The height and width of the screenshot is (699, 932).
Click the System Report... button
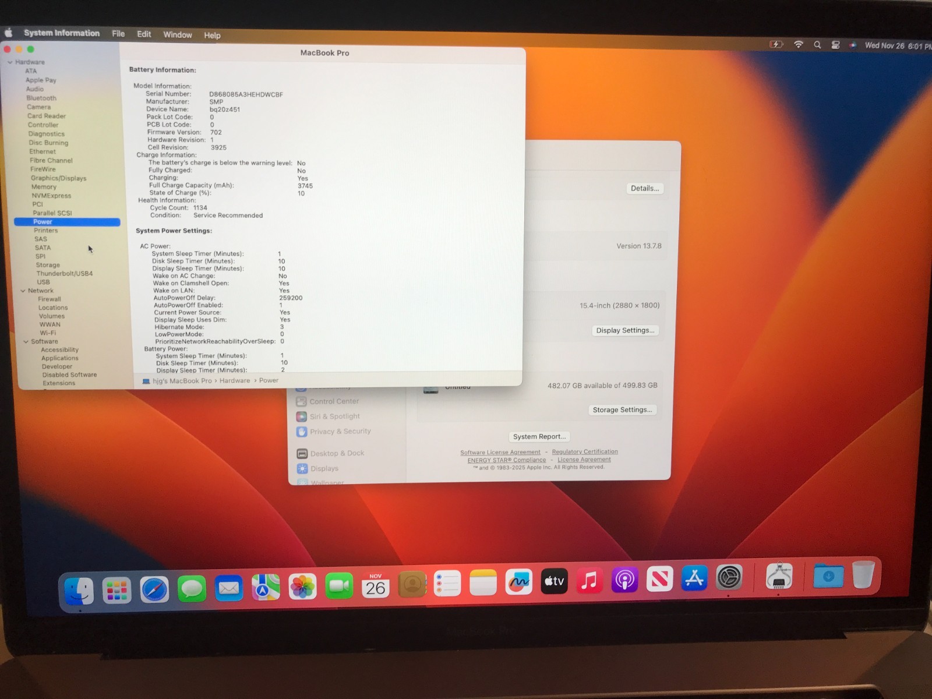pyautogui.click(x=539, y=437)
